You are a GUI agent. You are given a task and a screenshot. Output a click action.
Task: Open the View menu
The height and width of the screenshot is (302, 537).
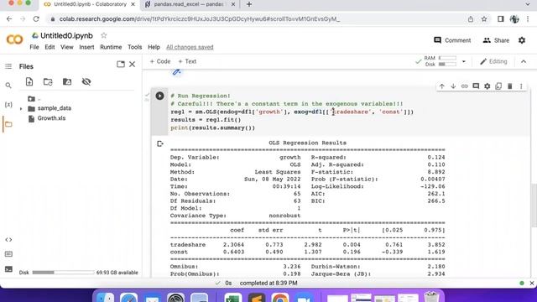(x=67, y=47)
